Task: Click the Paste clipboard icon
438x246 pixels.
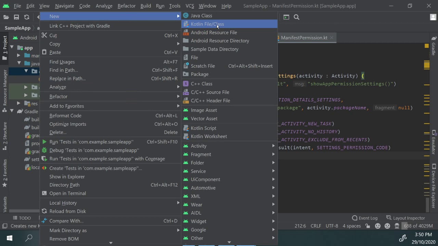Action: click(x=44, y=52)
